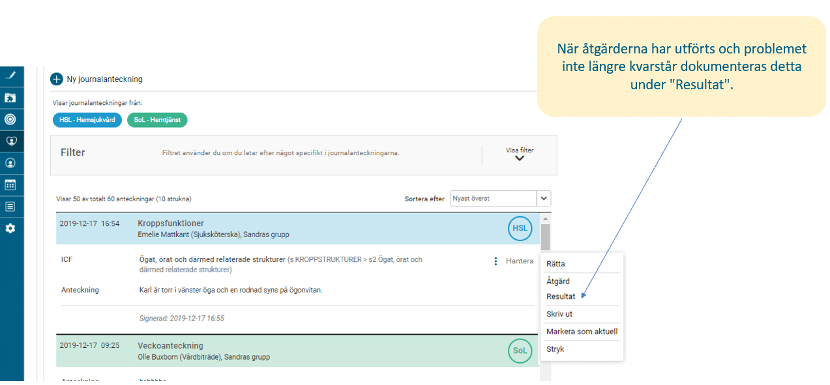Select Åtgärd from the context menu
Viewport: 830px width, 385px height.
click(x=558, y=281)
